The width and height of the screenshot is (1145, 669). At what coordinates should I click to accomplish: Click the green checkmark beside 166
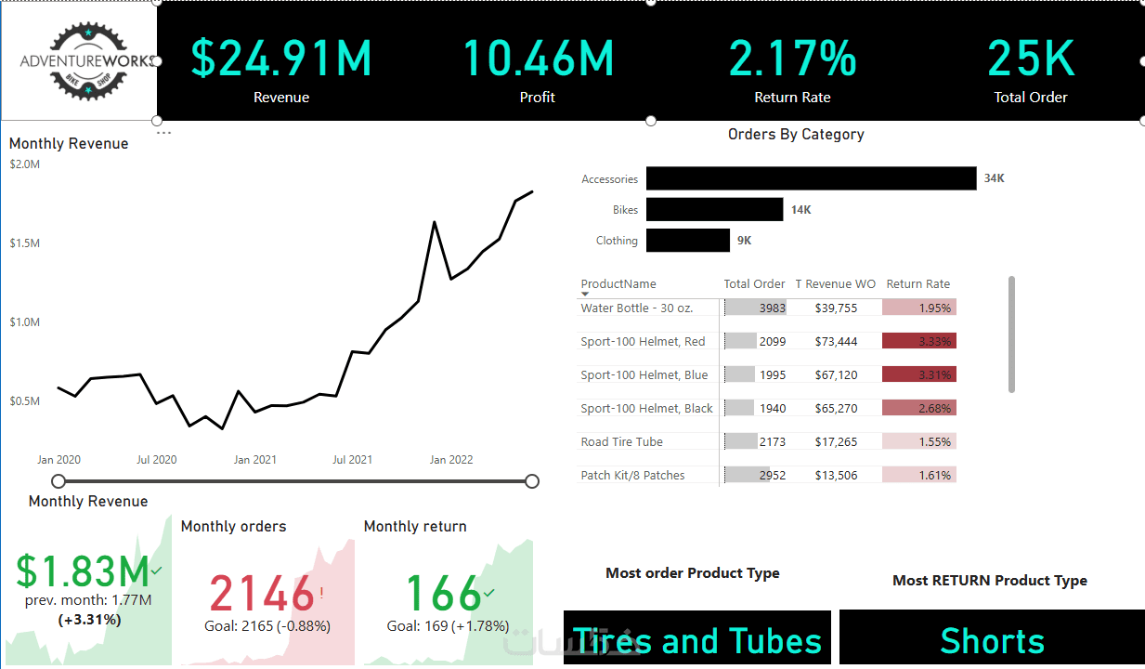click(489, 592)
